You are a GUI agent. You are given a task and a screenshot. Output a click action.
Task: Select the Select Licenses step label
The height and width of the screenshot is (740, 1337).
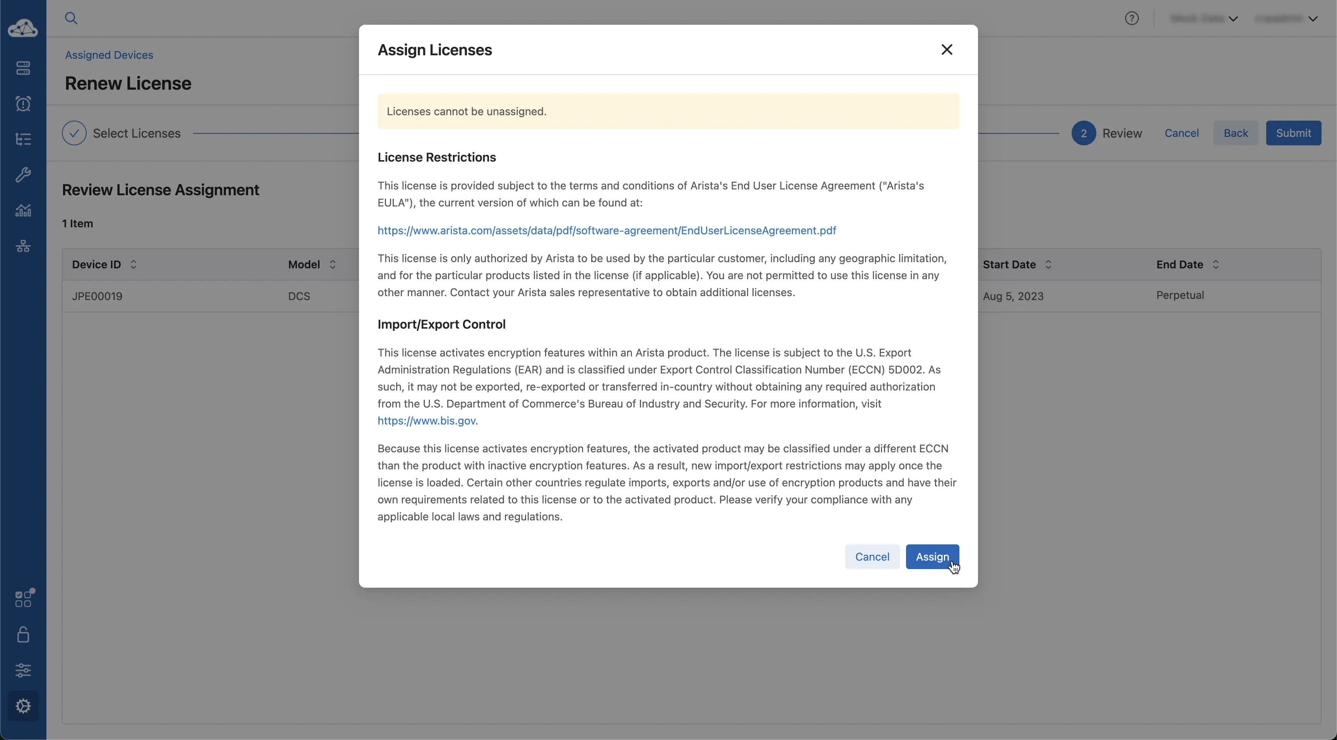pyautogui.click(x=137, y=133)
